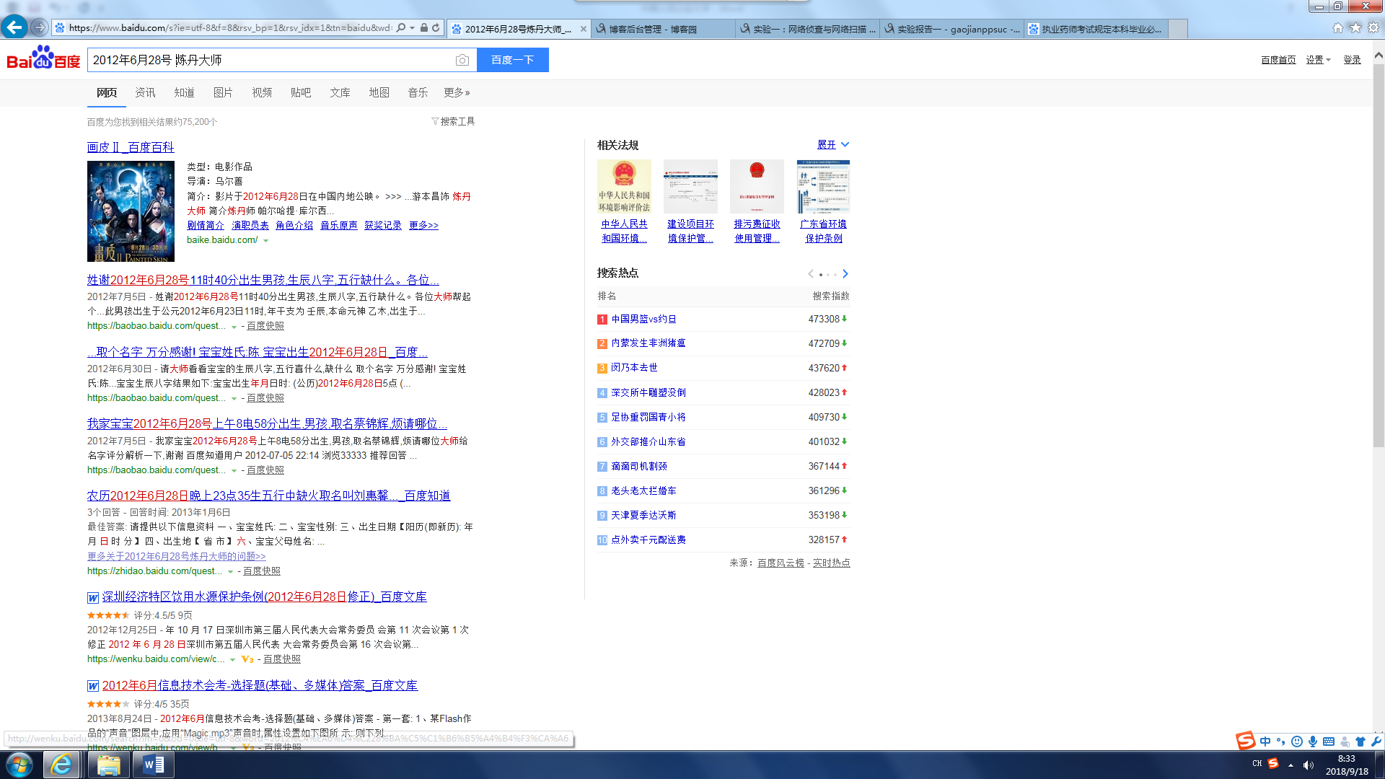Click Baidu logo
Screen dimensions: 1385x779
pos(43,59)
